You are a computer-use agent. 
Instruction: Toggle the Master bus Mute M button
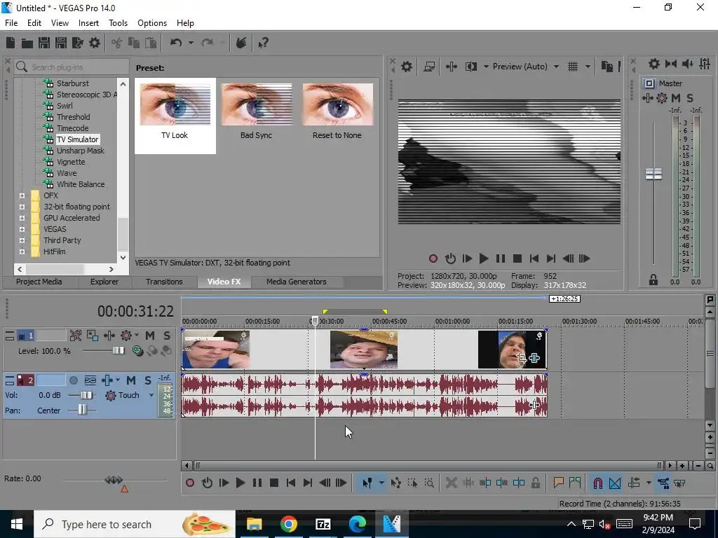pyautogui.click(x=675, y=98)
